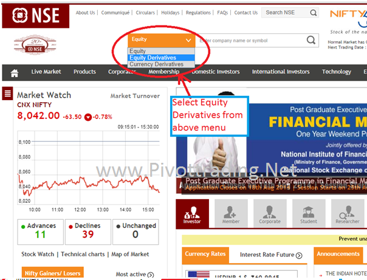
Task: Open the Regulations link
Action: pos(198,13)
